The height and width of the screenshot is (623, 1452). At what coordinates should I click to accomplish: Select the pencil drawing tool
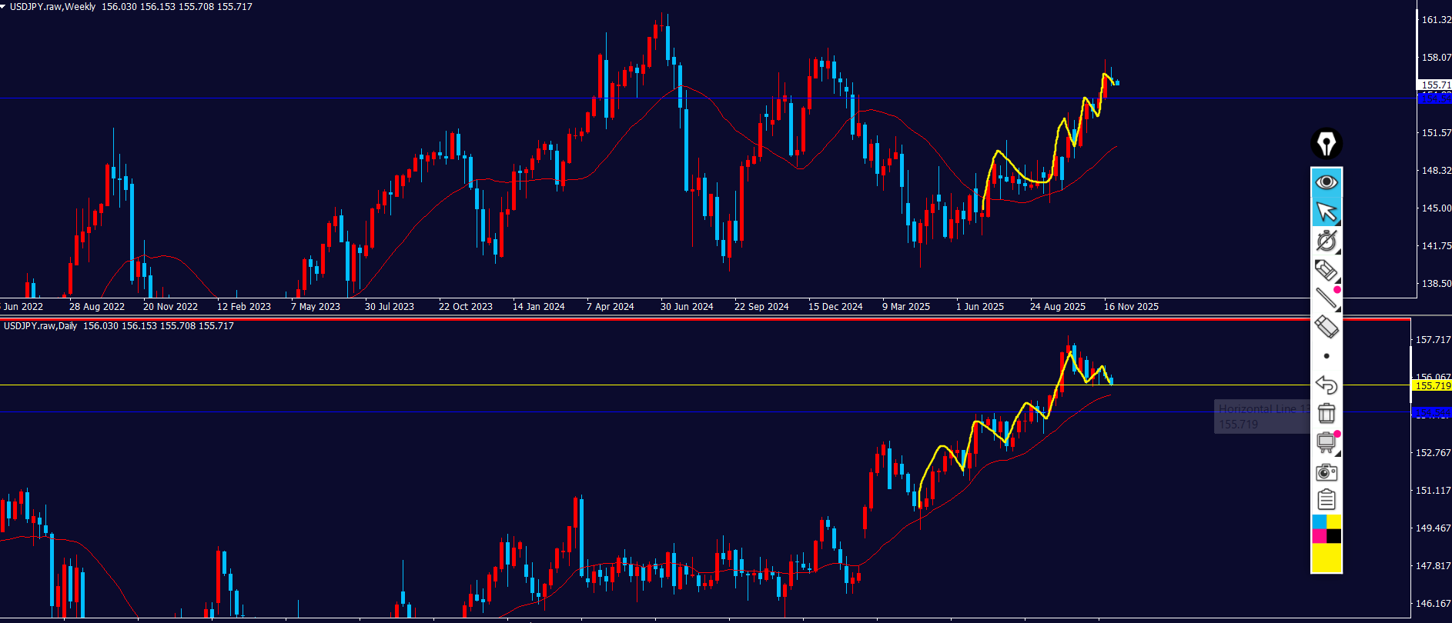(x=1326, y=270)
